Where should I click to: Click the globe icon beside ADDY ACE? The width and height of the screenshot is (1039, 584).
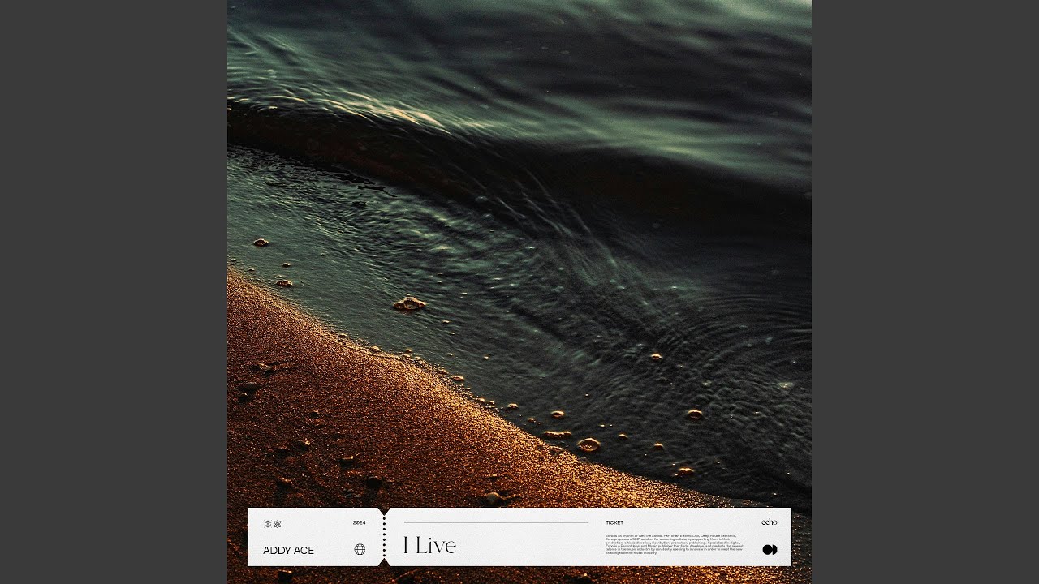360,550
